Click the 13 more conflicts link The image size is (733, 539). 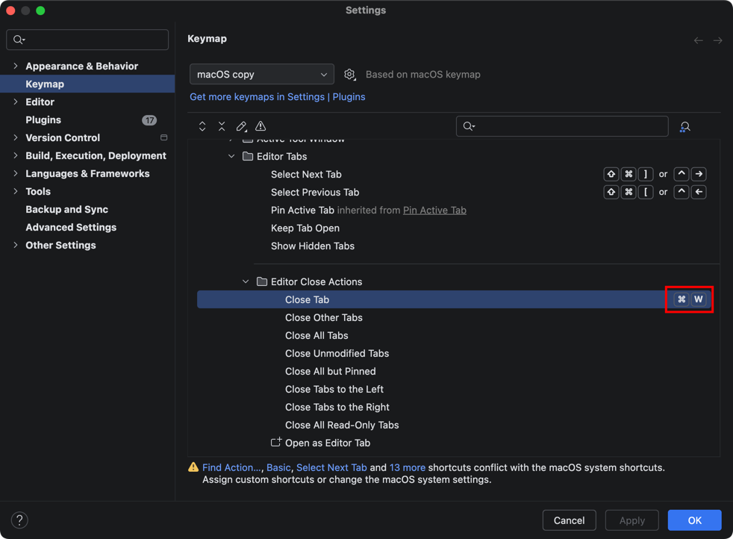[x=407, y=467]
